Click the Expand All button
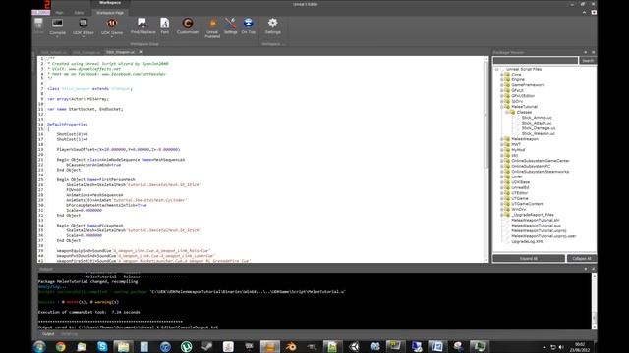Image resolution: width=629 pixels, height=353 pixels. pos(529,259)
